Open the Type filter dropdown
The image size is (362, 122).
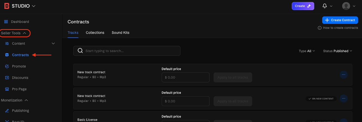(307, 51)
